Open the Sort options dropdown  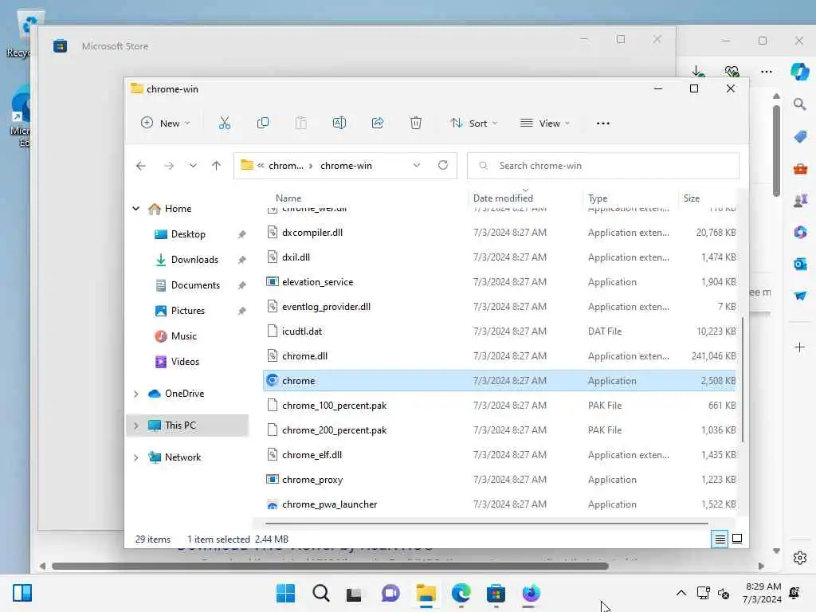coord(474,124)
